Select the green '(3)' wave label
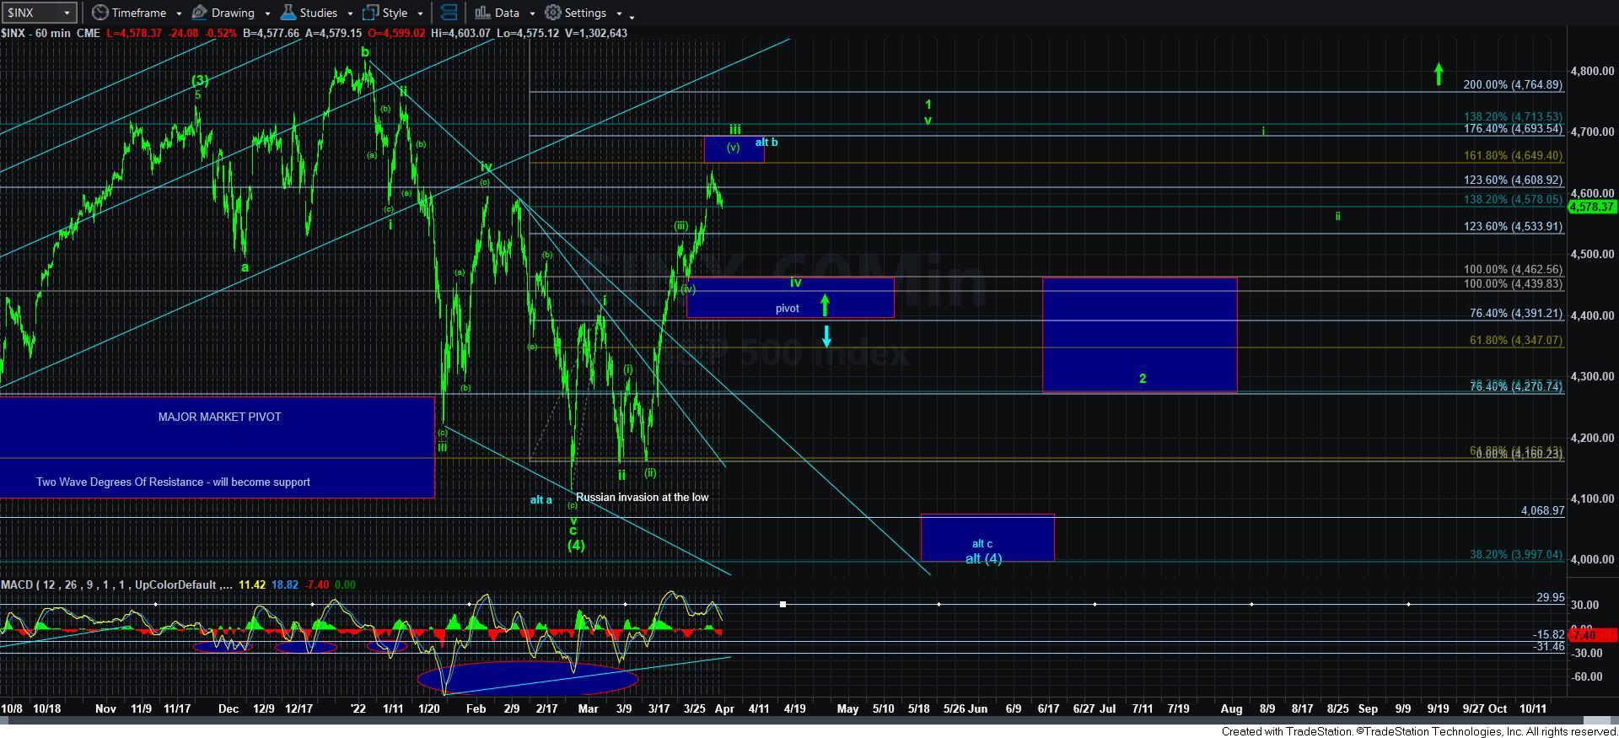 (x=200, y=80)
